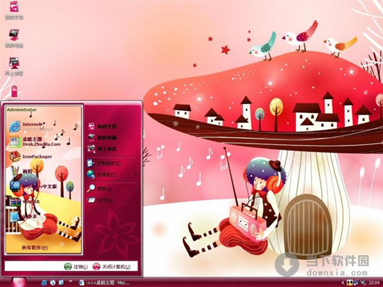Image resolution: width=383 pixels, height=287 pixels.
Task: Launch IconPackager from Start menu
Action: click(30, 157)
